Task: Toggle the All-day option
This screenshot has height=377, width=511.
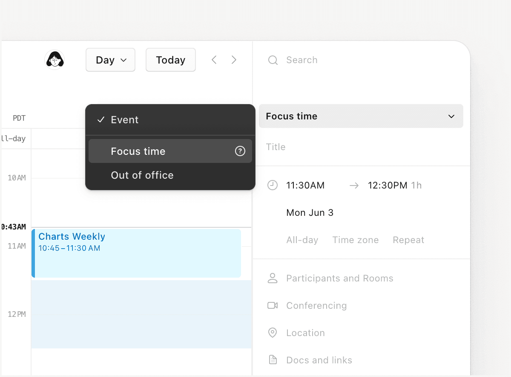Action: coord(302,240)
